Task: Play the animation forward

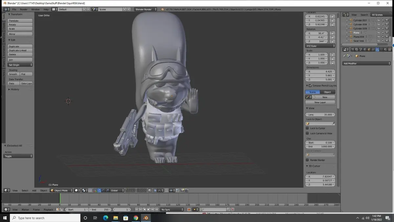Action: tap(148, 210)
